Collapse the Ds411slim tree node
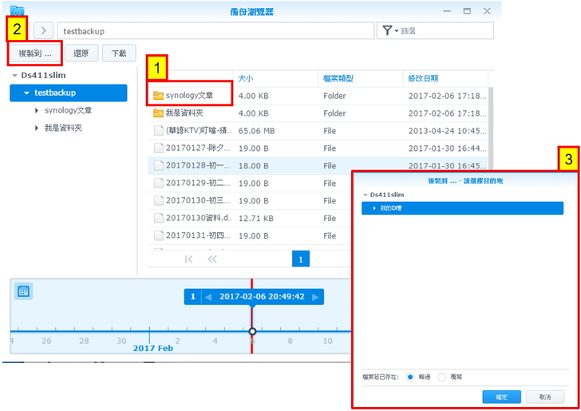 [x=14, y=75]
